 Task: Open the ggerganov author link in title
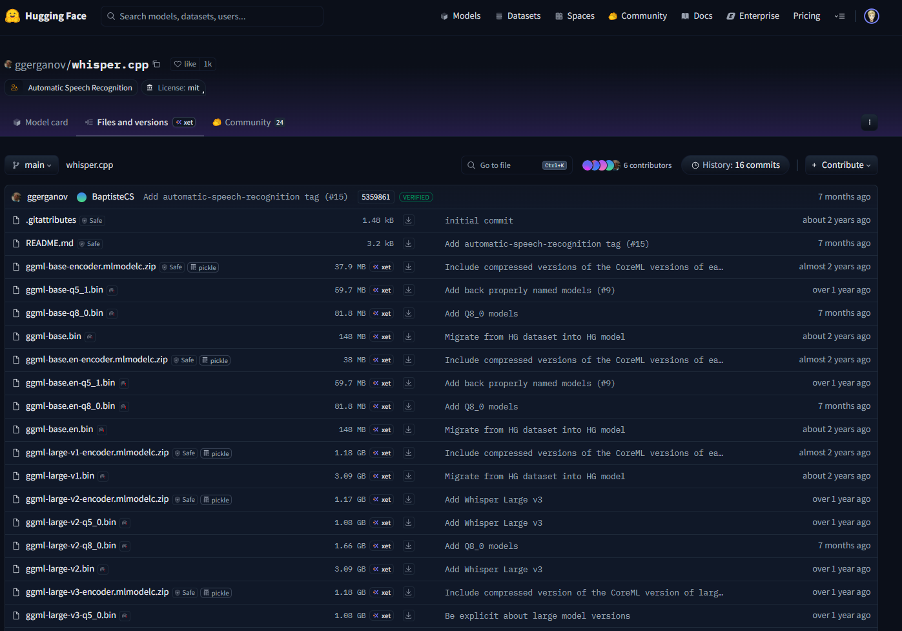[x=40, y=65]
